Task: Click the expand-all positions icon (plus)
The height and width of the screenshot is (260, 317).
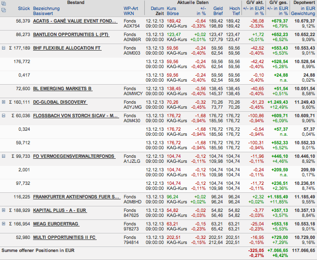Action: click(x=4, y=4)
